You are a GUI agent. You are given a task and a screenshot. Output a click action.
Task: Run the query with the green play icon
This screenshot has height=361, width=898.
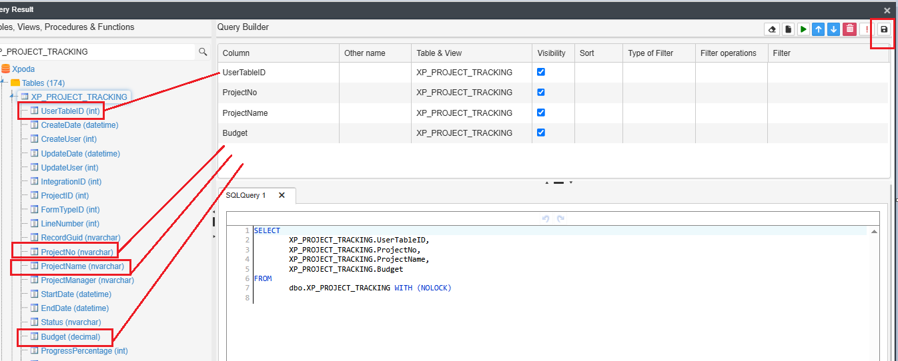point(803,29)
